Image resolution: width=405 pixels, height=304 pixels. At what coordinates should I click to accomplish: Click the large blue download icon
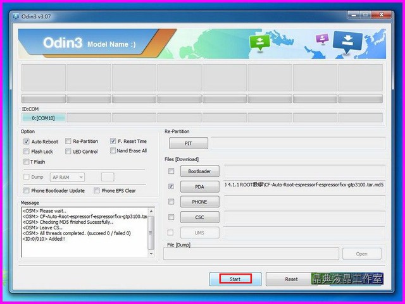click(347, 42)
